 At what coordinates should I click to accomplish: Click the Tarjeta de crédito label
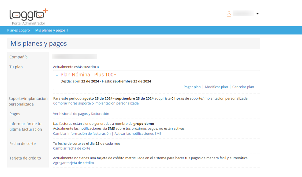coord(25,158)
